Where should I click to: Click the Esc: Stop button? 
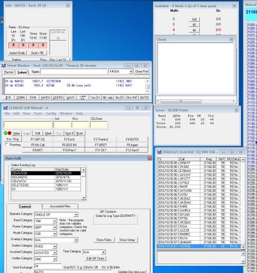tap(13, 139)
